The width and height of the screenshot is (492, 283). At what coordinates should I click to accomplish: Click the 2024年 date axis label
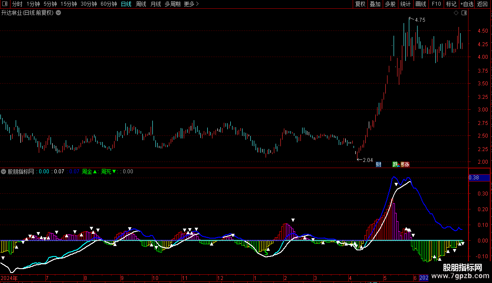pos(9,278)
